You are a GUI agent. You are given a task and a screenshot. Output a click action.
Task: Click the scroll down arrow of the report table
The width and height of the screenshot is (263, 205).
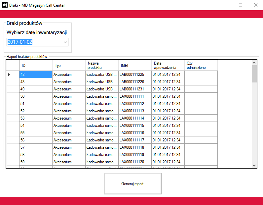coord(254,166)
